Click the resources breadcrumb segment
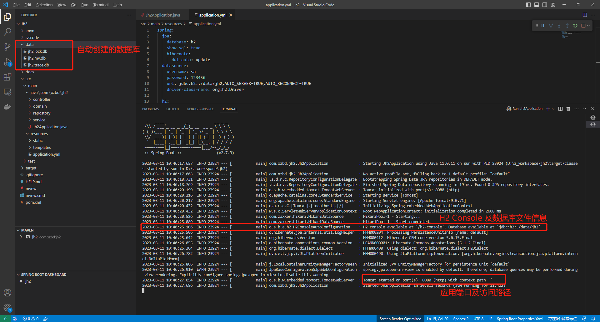 [x=173, y=24]
